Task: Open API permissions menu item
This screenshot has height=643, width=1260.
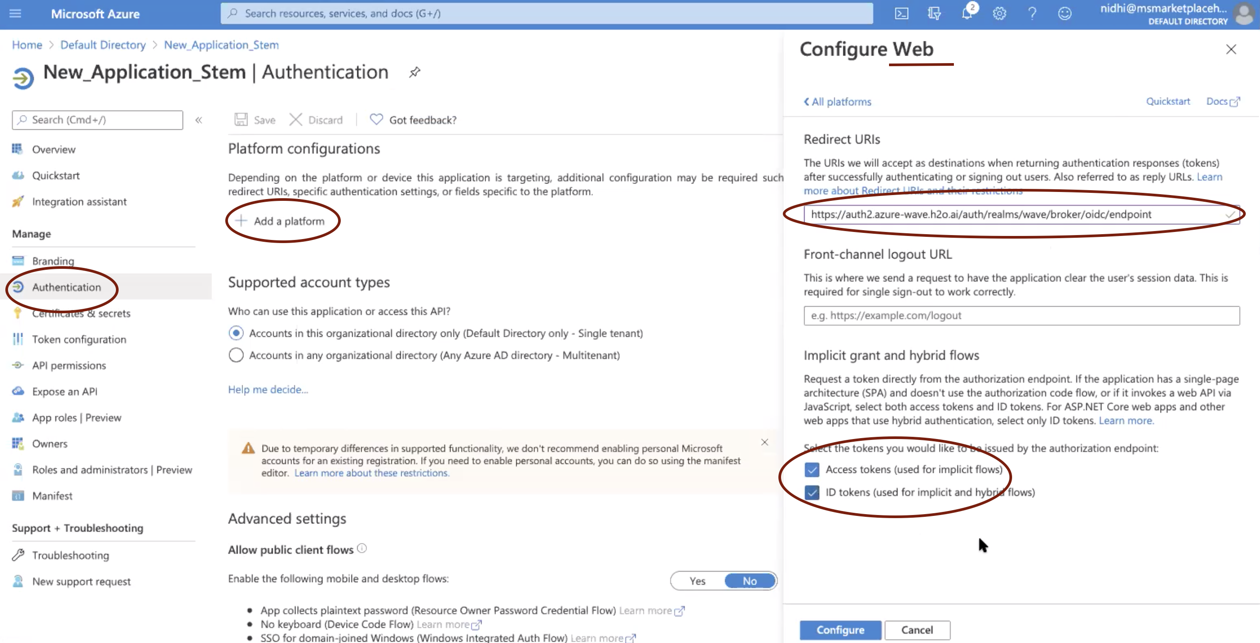Action: point(69,366)
